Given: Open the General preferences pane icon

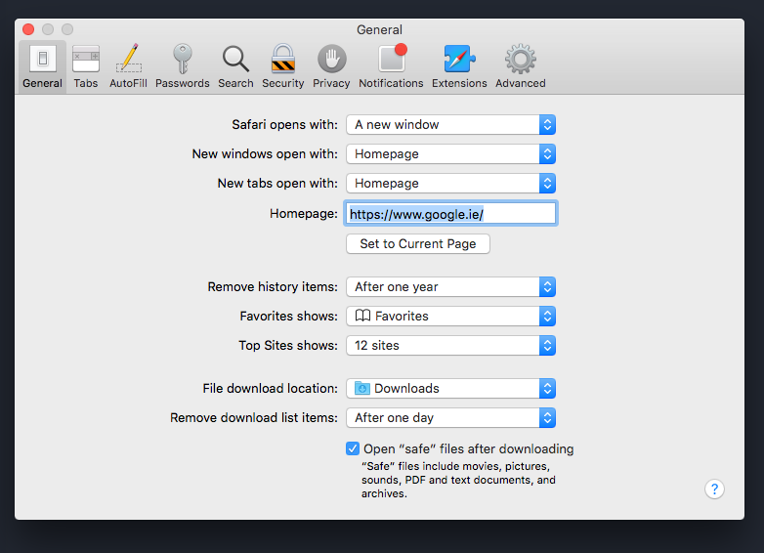Looking at the screenshot, I should pyautogui.click(x=42, y=66).
